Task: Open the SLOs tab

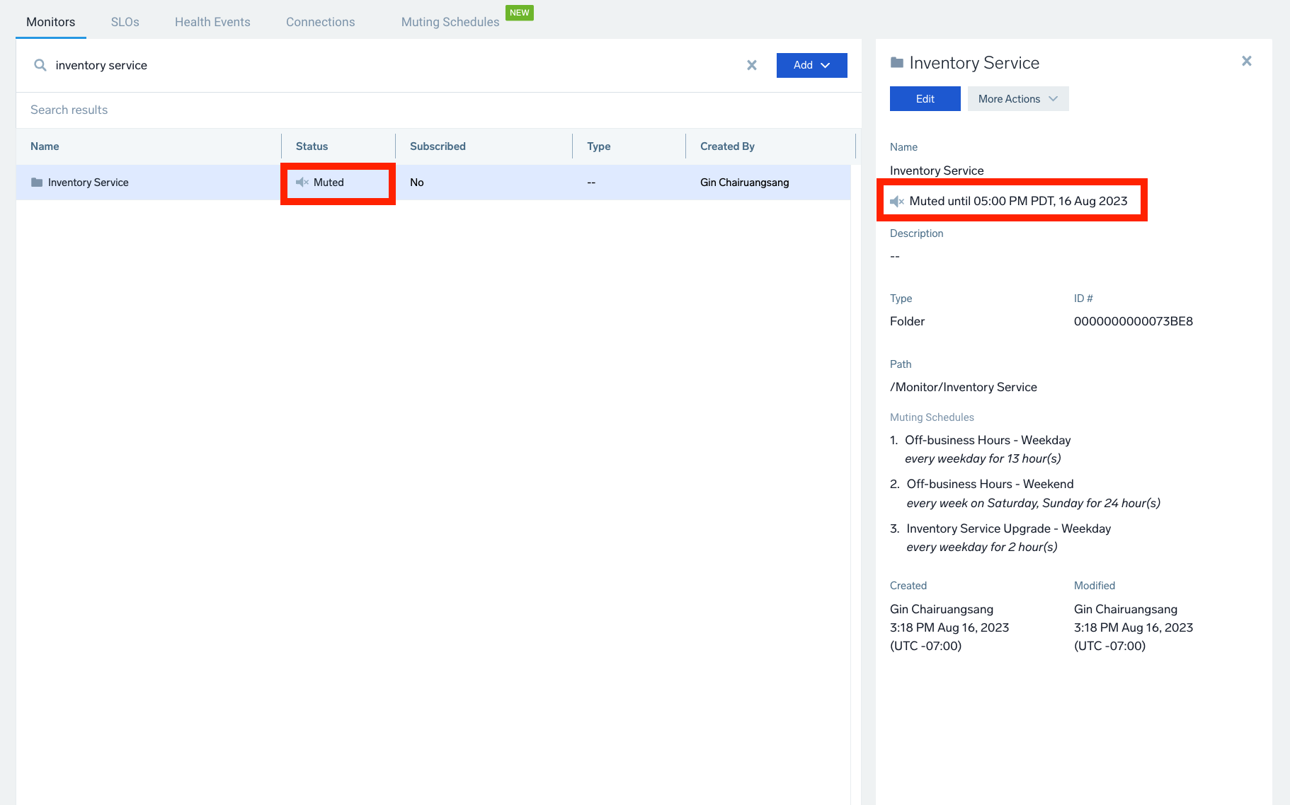Action: pyautogui.click(x=125, y=22)
